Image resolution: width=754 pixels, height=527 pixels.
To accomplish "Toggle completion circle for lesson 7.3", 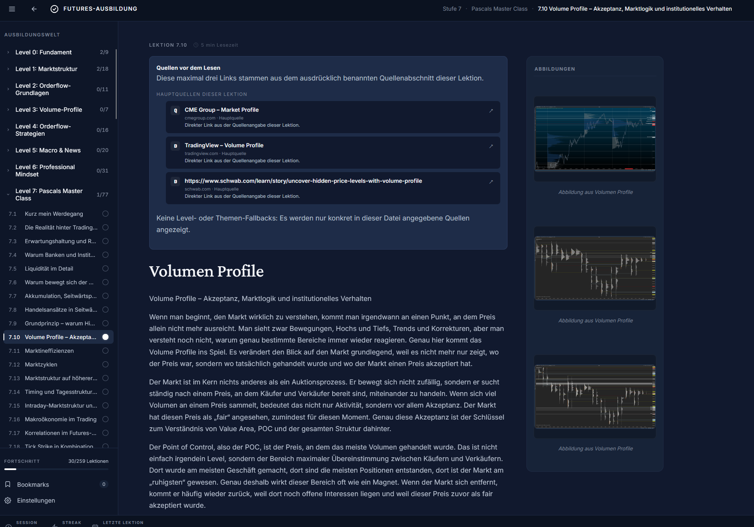I will click(105, 241).
